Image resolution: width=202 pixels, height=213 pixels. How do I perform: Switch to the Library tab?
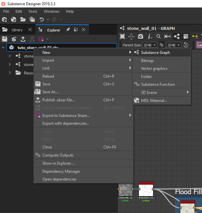[x=17, y=30]
